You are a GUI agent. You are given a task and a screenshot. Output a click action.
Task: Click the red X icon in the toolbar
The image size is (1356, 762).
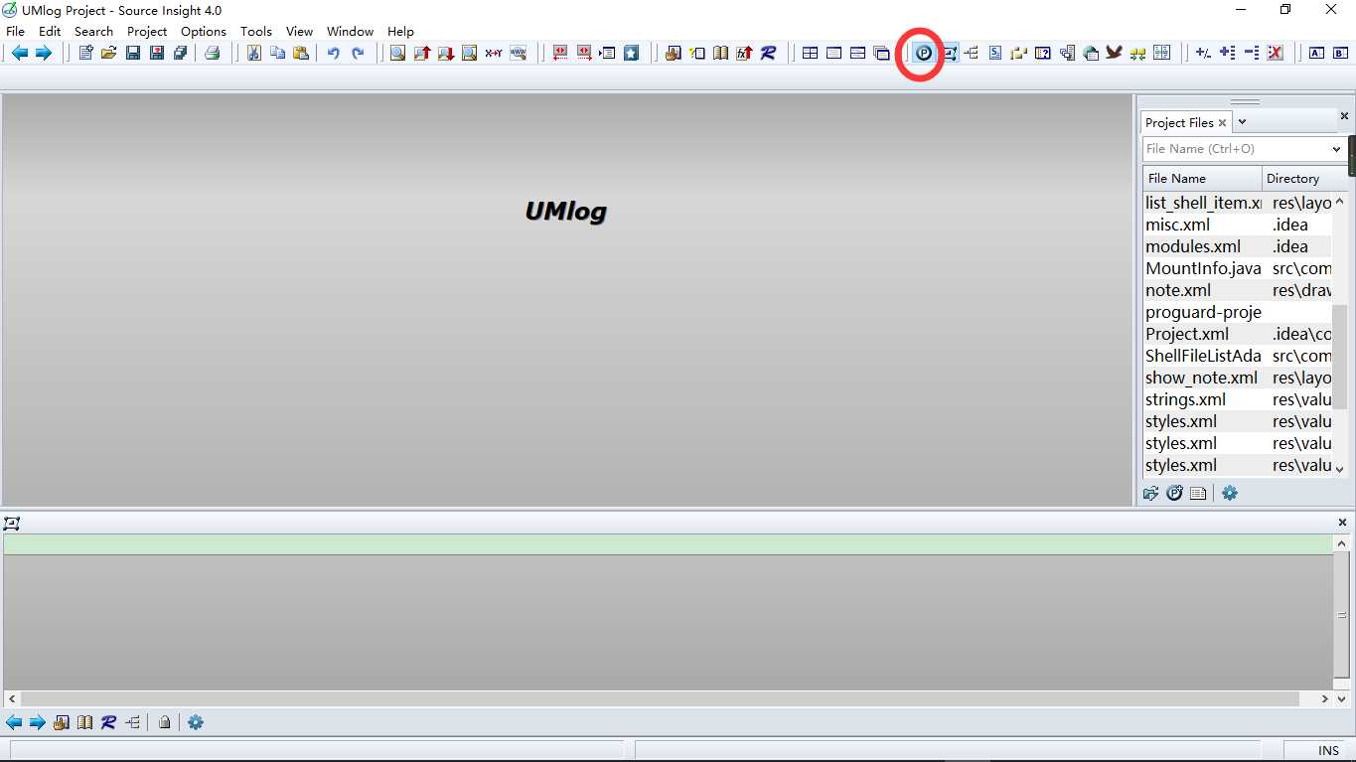[x=1276, y=53]
